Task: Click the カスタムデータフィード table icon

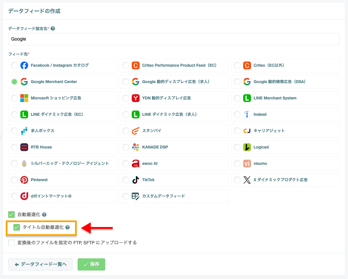Action: (136, 196)
